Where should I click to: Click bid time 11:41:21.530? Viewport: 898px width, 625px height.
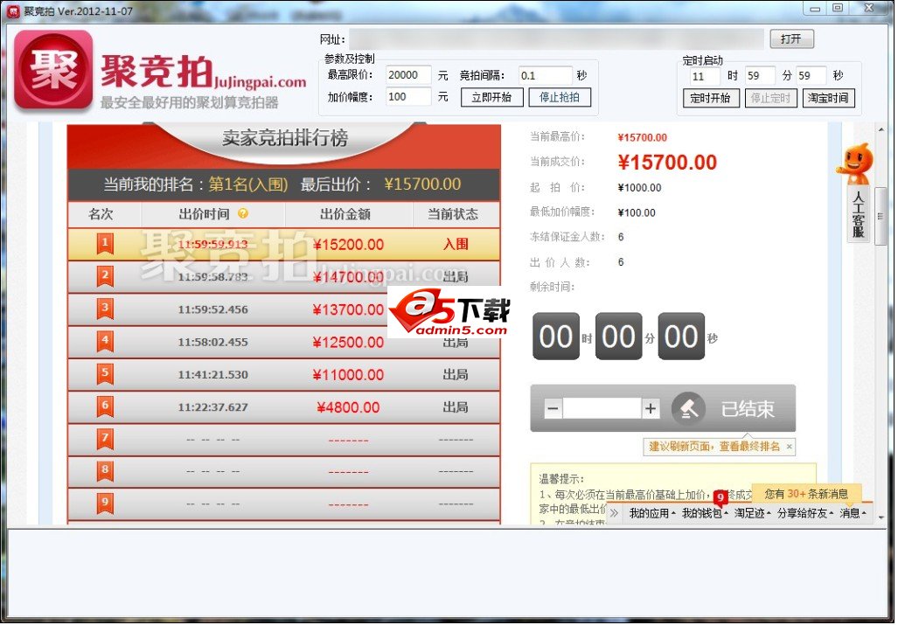[x=213, y=375]
